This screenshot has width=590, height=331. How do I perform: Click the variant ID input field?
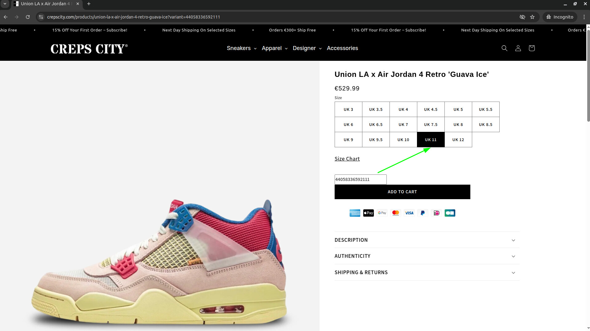(360, 179)
